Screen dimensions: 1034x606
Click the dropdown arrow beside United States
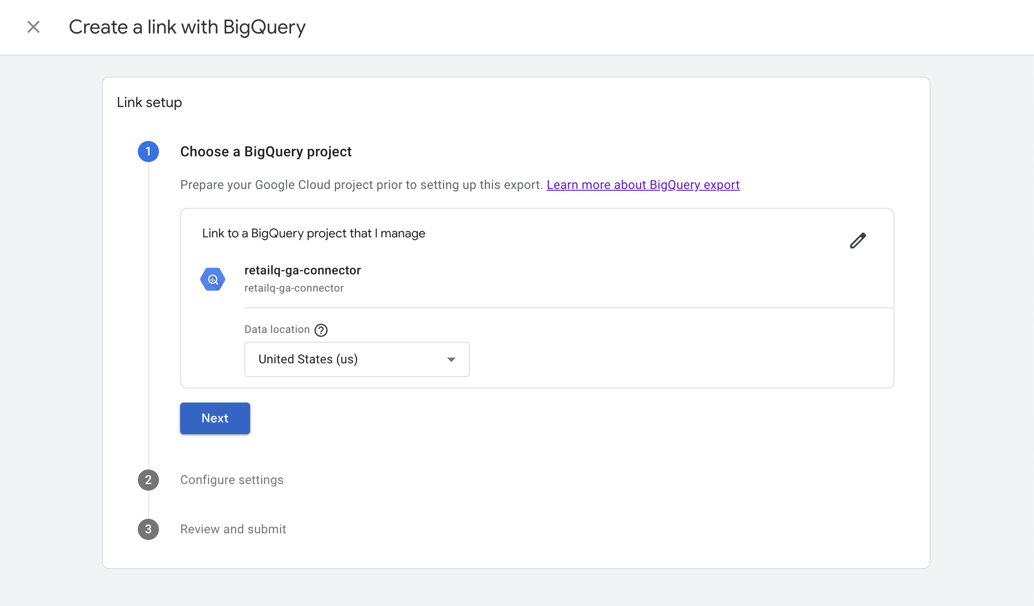coord(451,359)
